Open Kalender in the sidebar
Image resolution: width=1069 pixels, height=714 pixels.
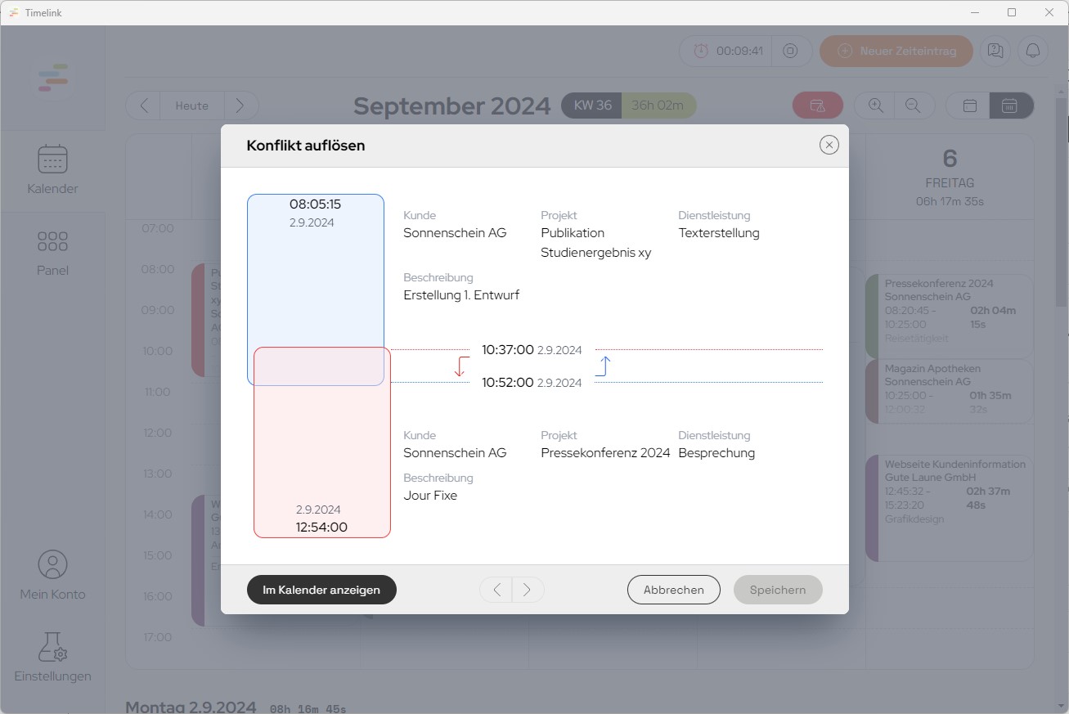(52, 169)
